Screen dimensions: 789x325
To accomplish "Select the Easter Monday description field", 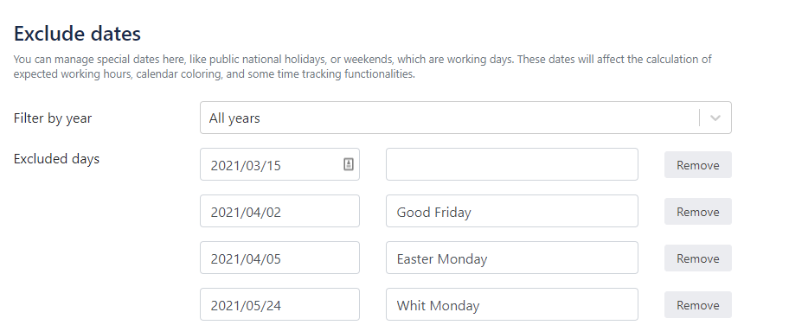I will [x=512, y=258].
